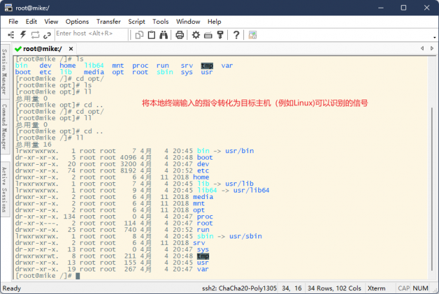Viewport: 439px width, 294px height.
Task: Click the ssh2: ChaCha20-Poly1305 status entry
Action: [240, 288]
